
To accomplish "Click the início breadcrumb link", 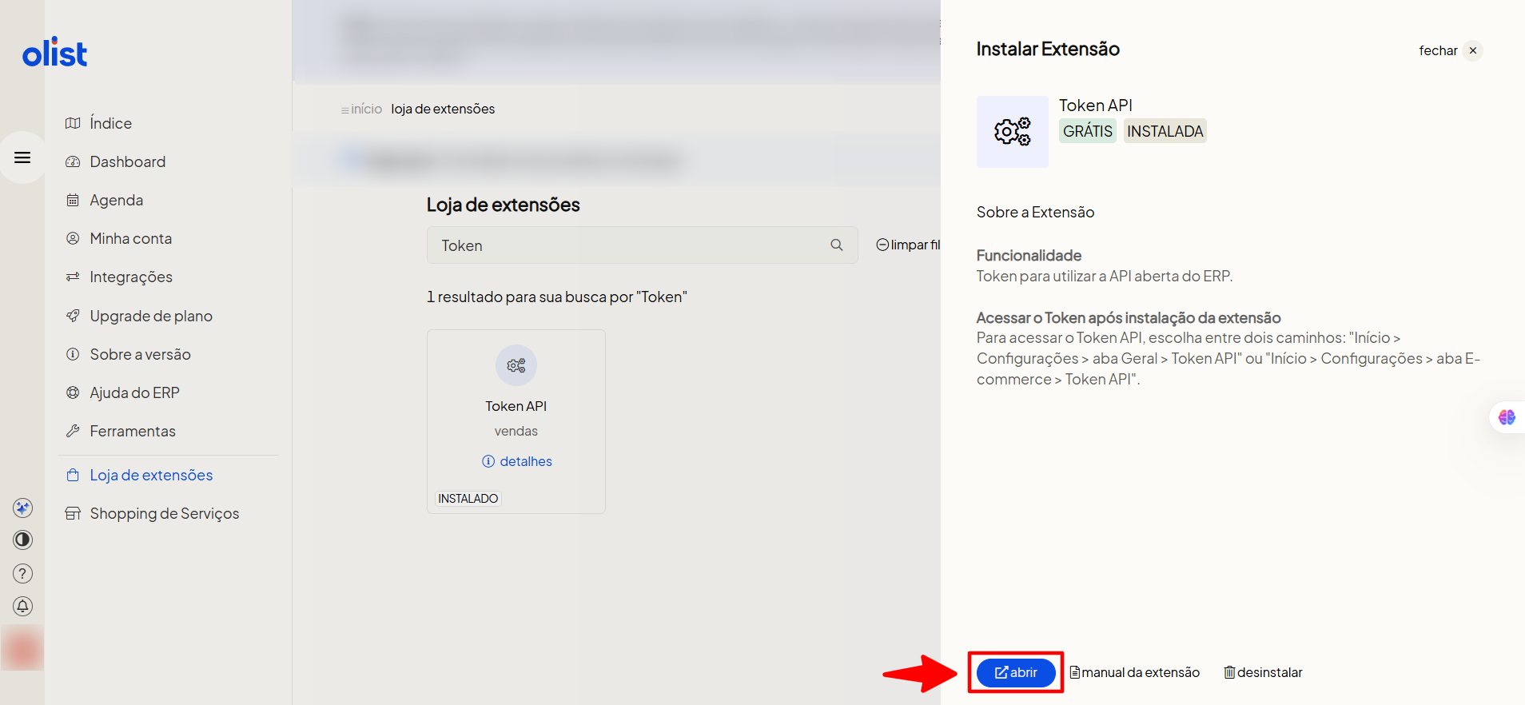I will (x=366, y=109).
